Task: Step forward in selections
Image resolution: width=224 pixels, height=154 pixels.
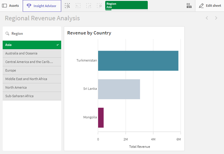Action: pos(89,6)
